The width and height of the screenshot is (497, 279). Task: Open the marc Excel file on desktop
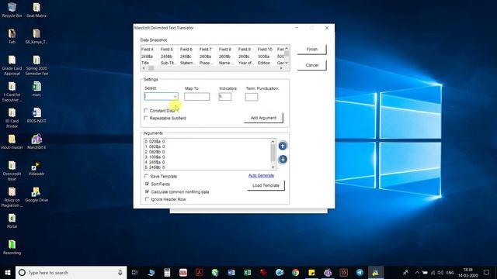coord(36,89)
